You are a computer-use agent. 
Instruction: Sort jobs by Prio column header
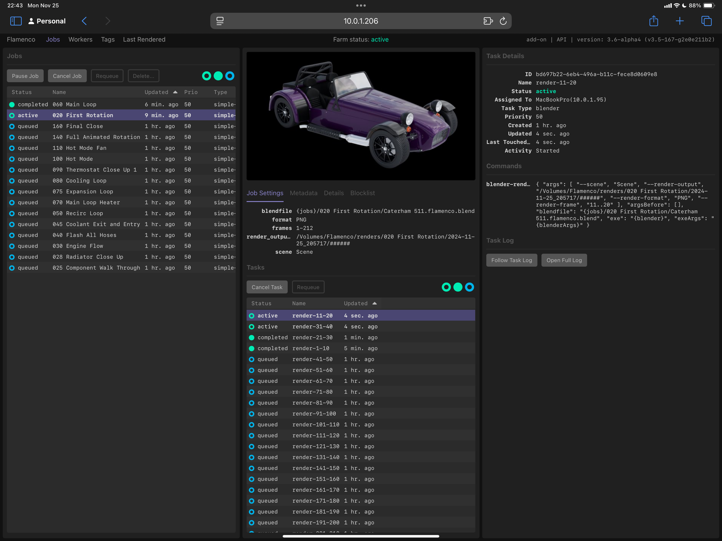(191, 92)
